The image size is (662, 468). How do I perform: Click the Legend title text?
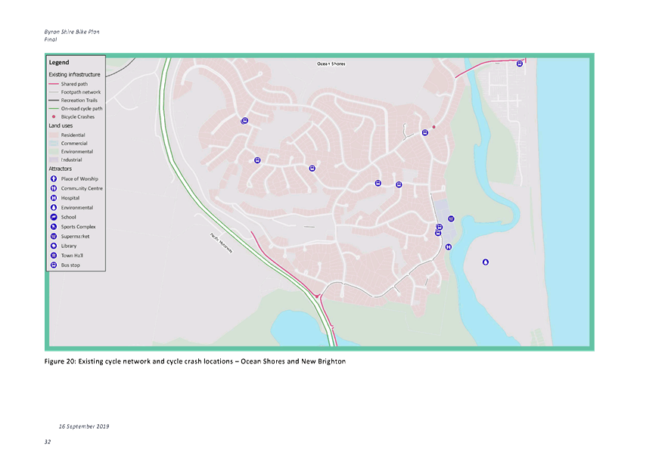coord(59,63)
